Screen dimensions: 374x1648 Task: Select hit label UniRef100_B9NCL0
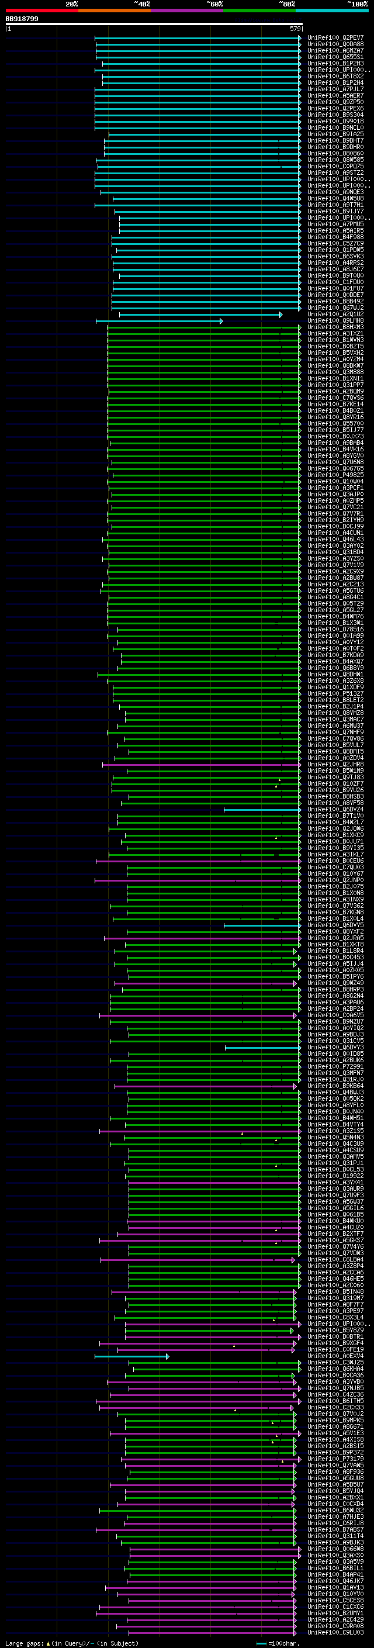pyautogui.click(x=335, y=128)
